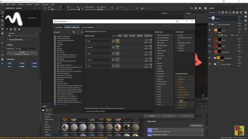Open blend mode dropdown of Rust layer

tap(239, 39)
